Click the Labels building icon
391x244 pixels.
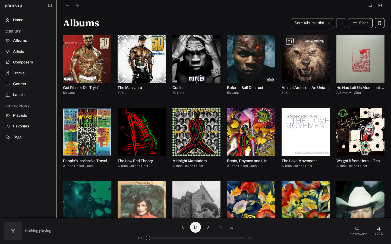coord(8,95)
